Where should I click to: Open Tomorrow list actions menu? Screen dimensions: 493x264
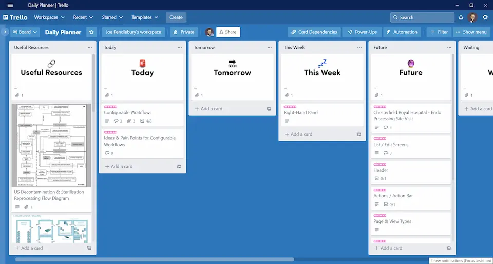pyautogui.click(x=270, y=47)
